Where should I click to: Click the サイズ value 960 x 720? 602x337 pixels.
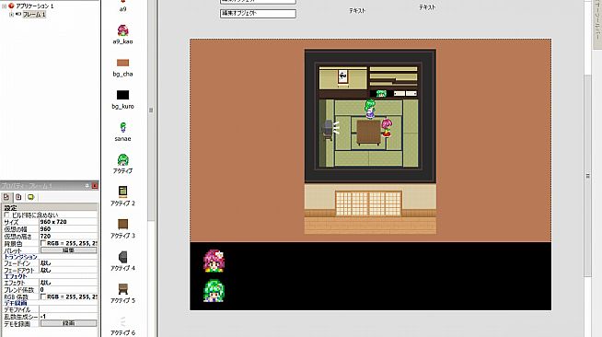coord(68,222)
